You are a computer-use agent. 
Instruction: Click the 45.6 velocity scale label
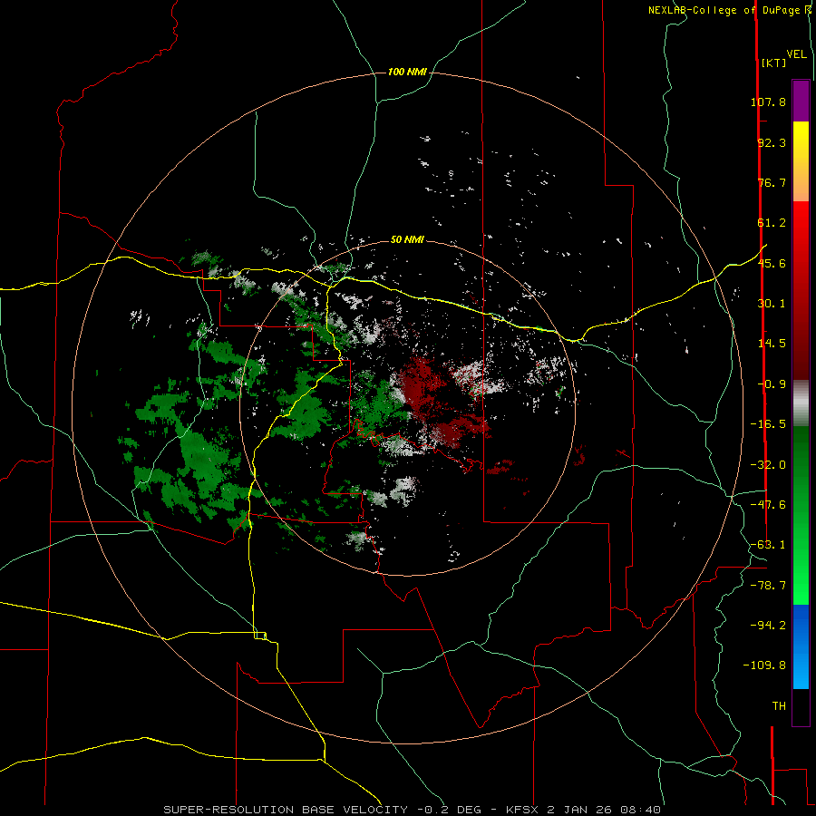(x=772, y=263)
